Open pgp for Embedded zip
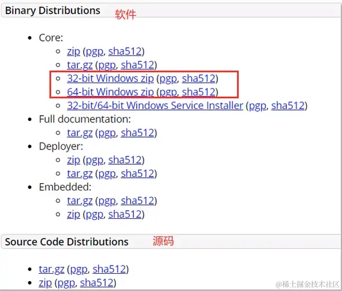The width and height of the screenshot is (342, 291). [x=95, y=215]
